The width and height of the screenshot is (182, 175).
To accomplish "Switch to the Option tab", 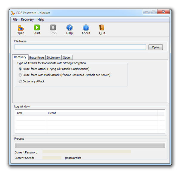I will [67, 58].
